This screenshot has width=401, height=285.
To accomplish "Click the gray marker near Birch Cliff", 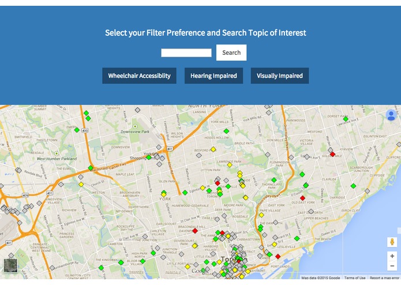I will coord(367,191).
